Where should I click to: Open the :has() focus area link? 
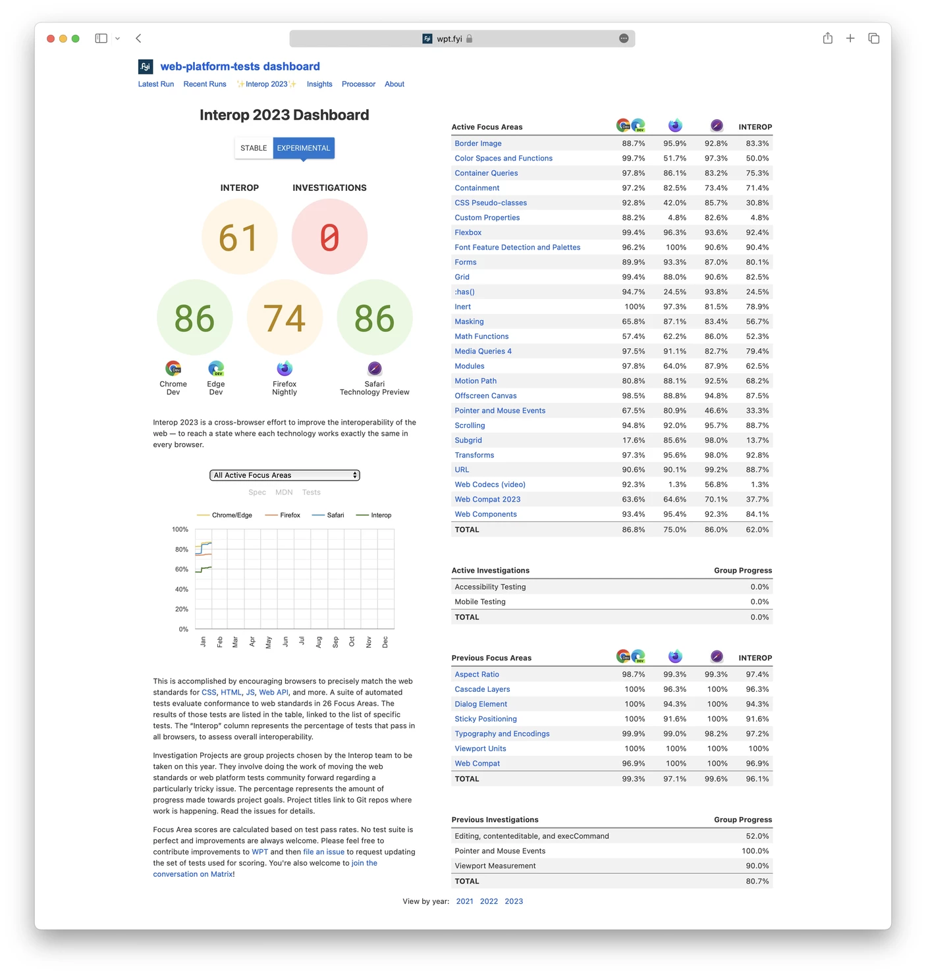[464, 292]
